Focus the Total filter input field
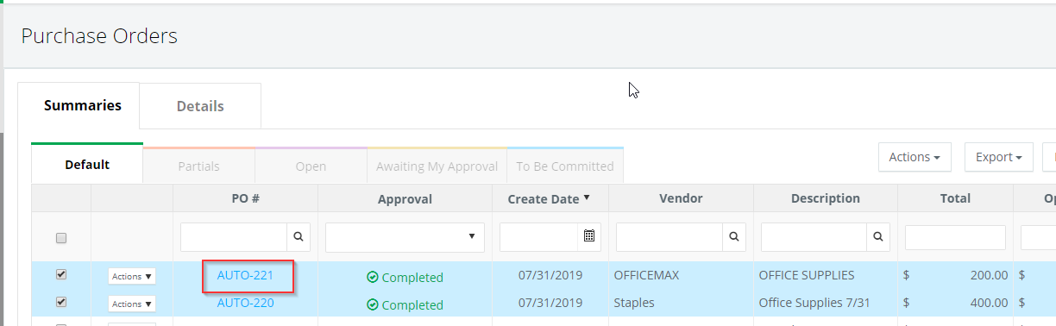The height and width of the screenshot is (326, 1056). pos(955,237)
